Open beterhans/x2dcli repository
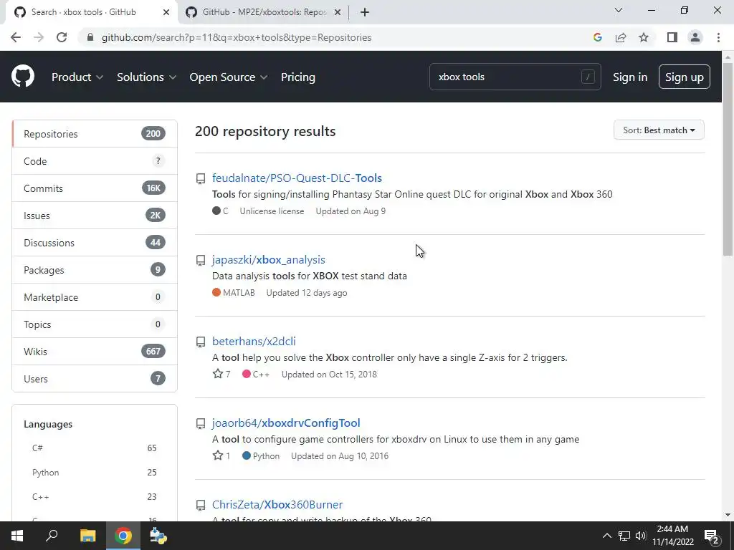This screenshot has width=734, height=550. point(254,341)
